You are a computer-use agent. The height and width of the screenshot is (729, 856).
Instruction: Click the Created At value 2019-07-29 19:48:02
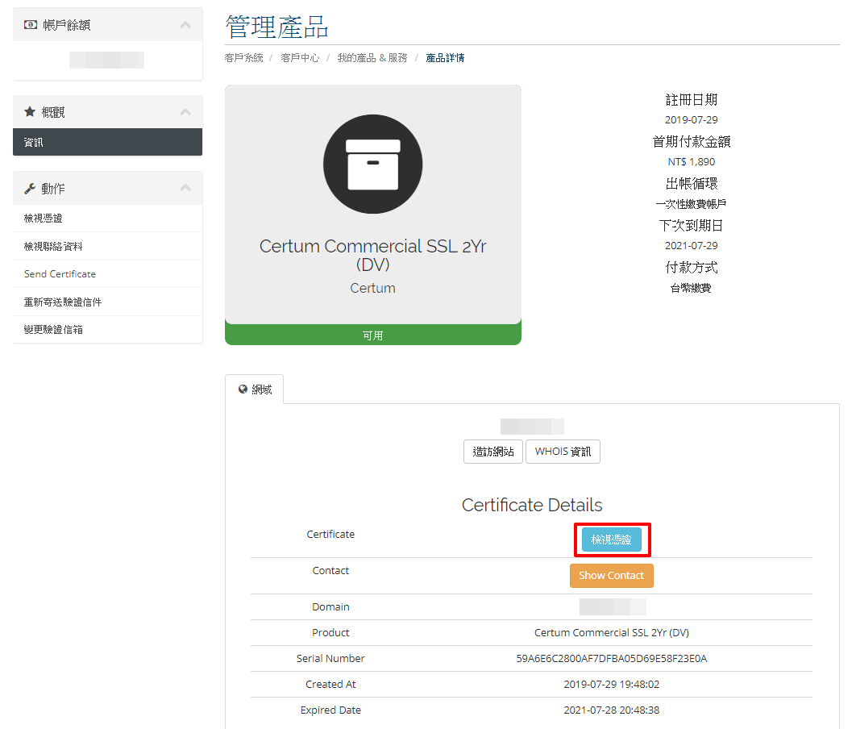point(612,684)
